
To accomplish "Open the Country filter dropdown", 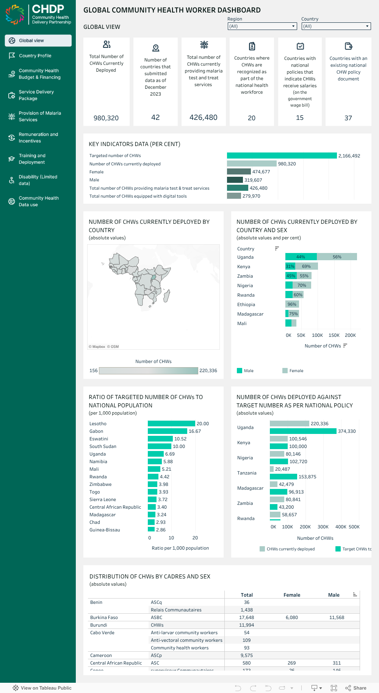I will [x=366, y=26].
